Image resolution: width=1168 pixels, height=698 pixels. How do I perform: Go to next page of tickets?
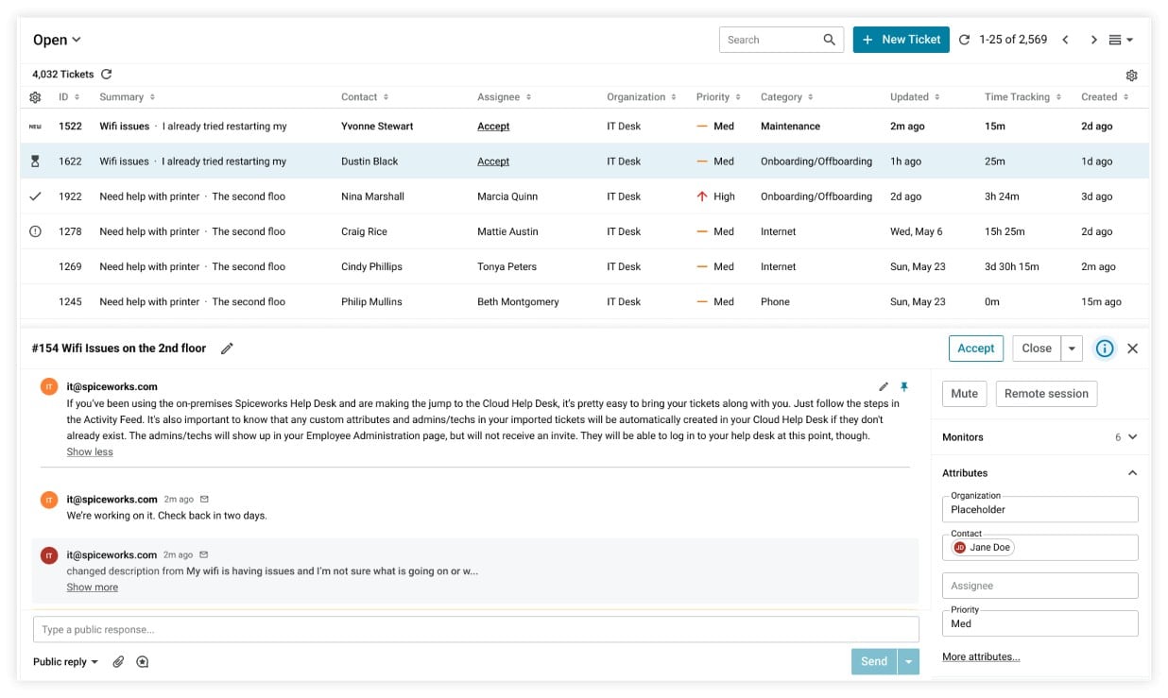[1093, 40]
